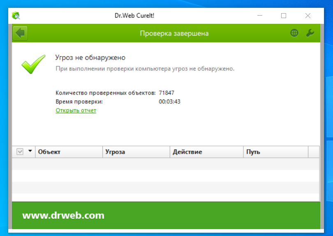Toggle the select-all checkbox in table header
Image resolution: width=333 pixels, height=236 pixels.
(20, 152)
